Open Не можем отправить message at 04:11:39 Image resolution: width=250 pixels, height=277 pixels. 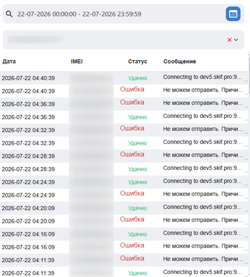[x=203, y=259]
